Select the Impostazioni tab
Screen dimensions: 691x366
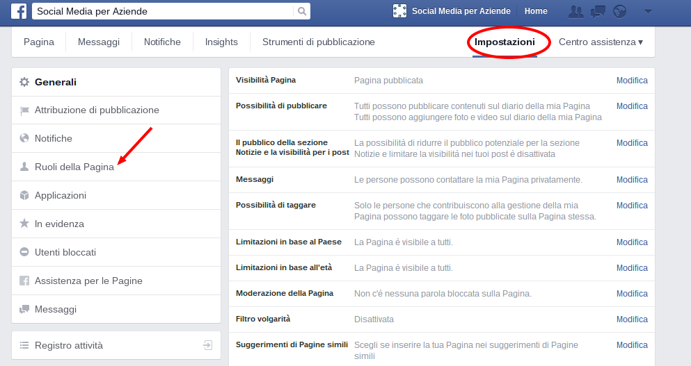(x=505, y=42)
